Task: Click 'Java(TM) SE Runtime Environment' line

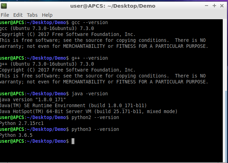Action: (x=73, y=105)
